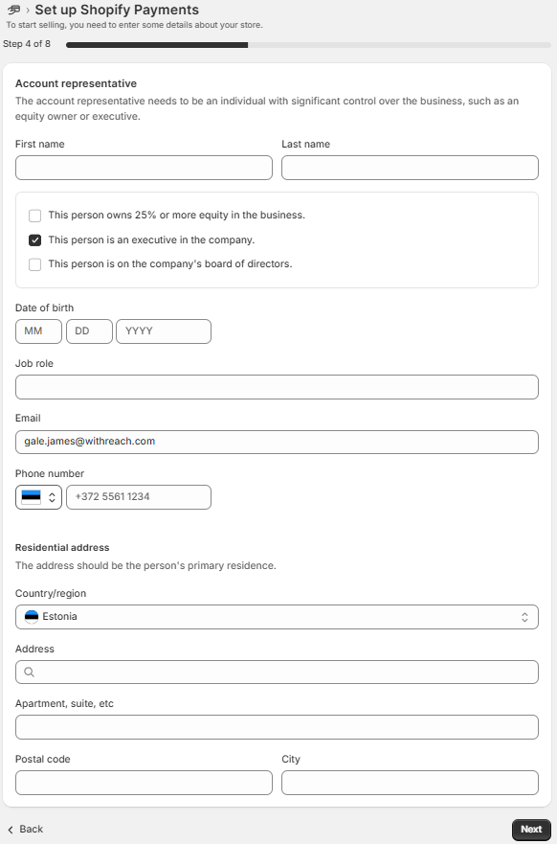This screenshot has width=557, height=844.
Task: Check the owns 25% or more equity box
Action: coord(35,216)
